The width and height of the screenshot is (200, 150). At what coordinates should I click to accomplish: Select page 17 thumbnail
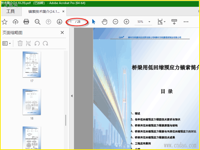point(32,64)
